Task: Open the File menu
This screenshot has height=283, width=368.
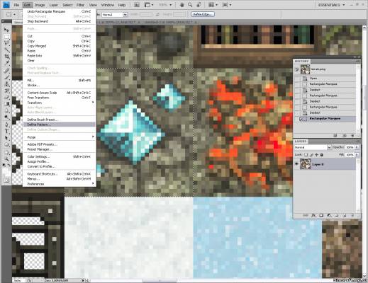Action: coord(16,5)
